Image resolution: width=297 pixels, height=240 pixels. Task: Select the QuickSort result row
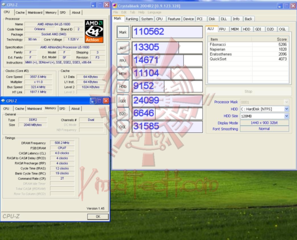(x=248, y=59)
